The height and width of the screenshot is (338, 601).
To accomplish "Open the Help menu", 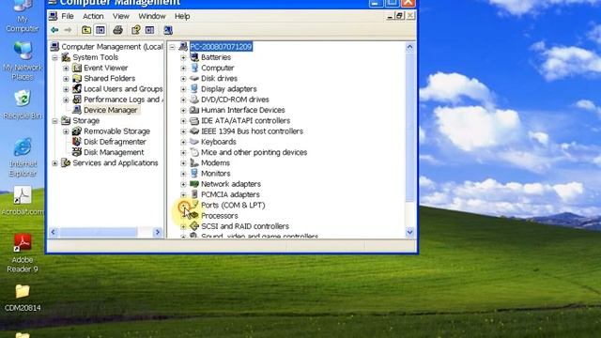I will (x=182, y=16).
